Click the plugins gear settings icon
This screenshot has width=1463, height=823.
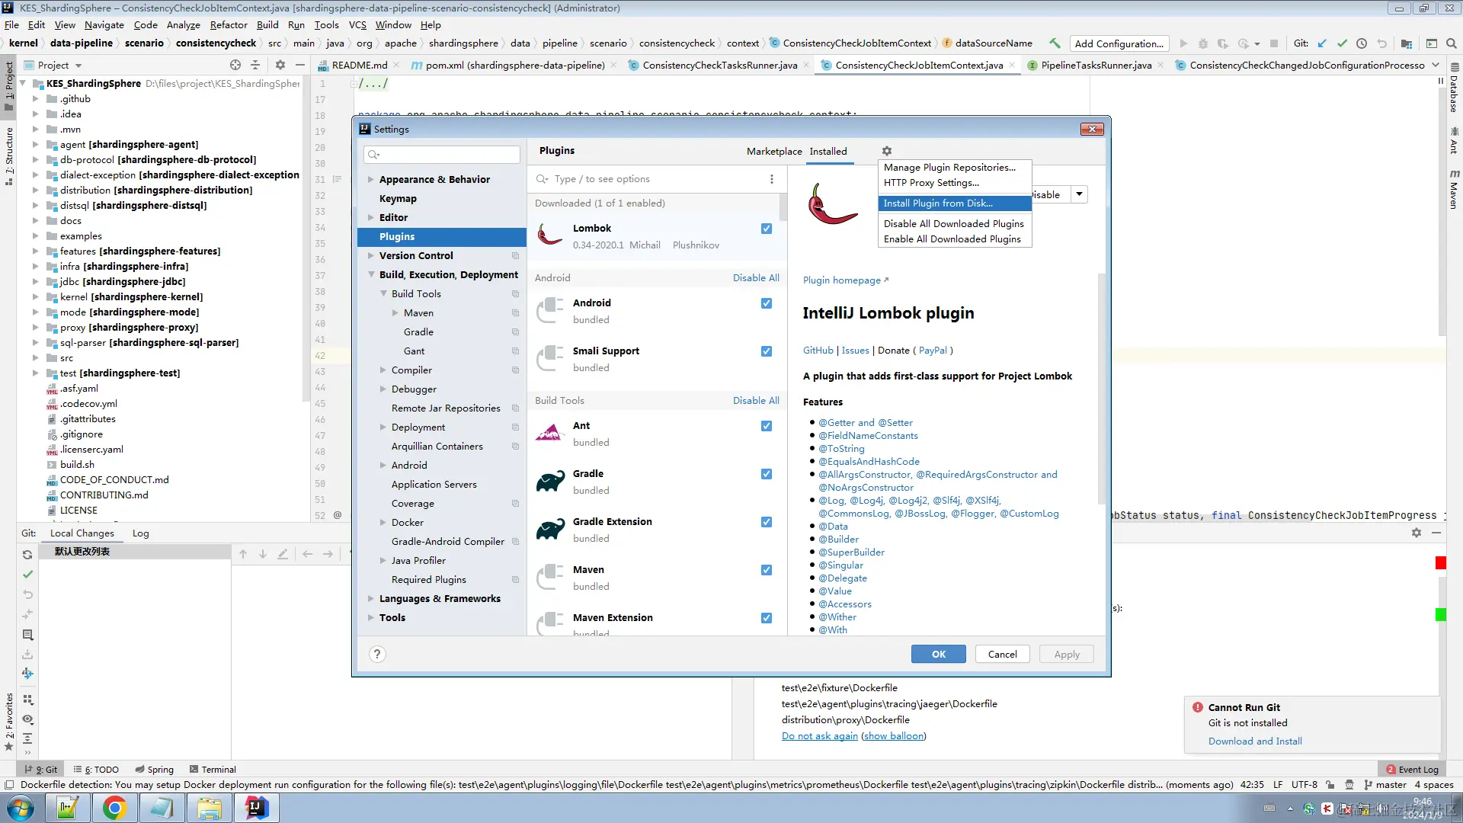point(886,151)
